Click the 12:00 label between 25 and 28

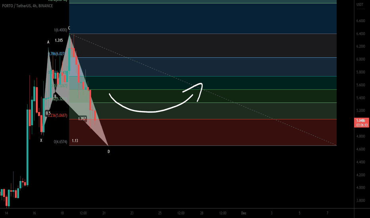181,213
